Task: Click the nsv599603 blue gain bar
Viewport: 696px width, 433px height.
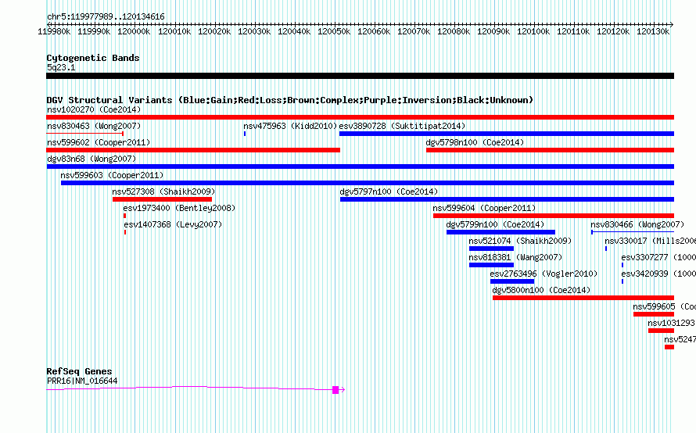Action: (x=368, y=183)
